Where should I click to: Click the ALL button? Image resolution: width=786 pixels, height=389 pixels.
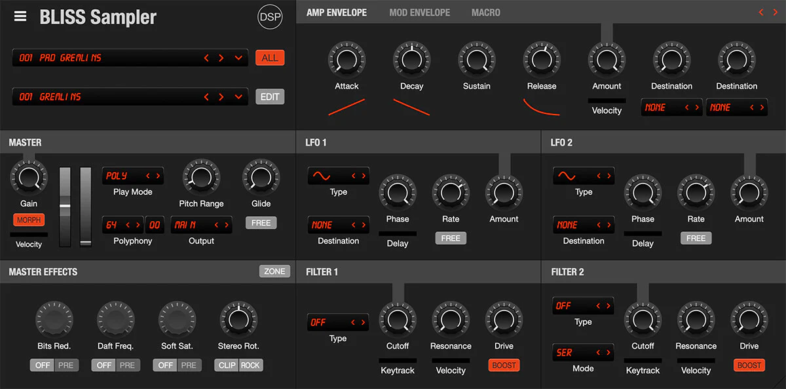pos(270,58)
